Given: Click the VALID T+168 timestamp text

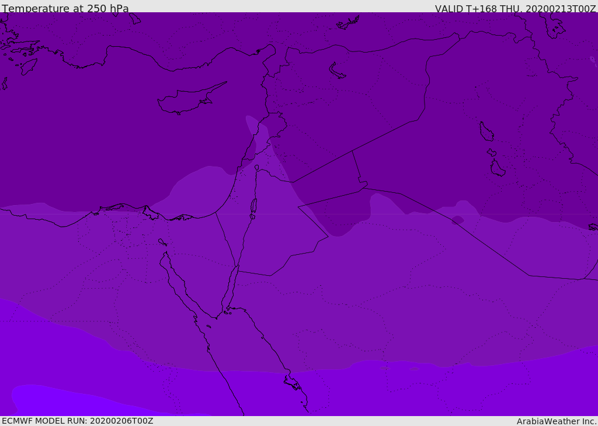Looking at the screenshot, I should click(x=515, y=8).
